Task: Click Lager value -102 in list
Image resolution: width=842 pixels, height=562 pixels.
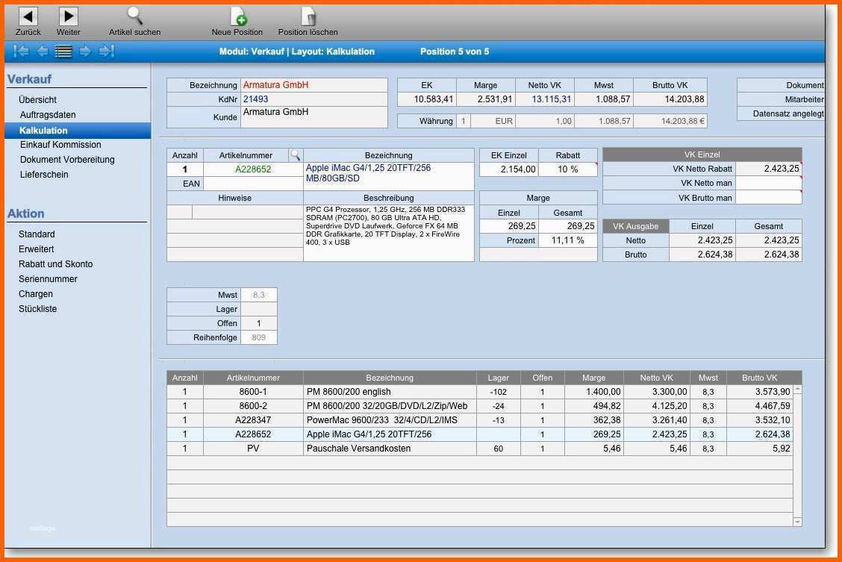Action: point(499,392)
